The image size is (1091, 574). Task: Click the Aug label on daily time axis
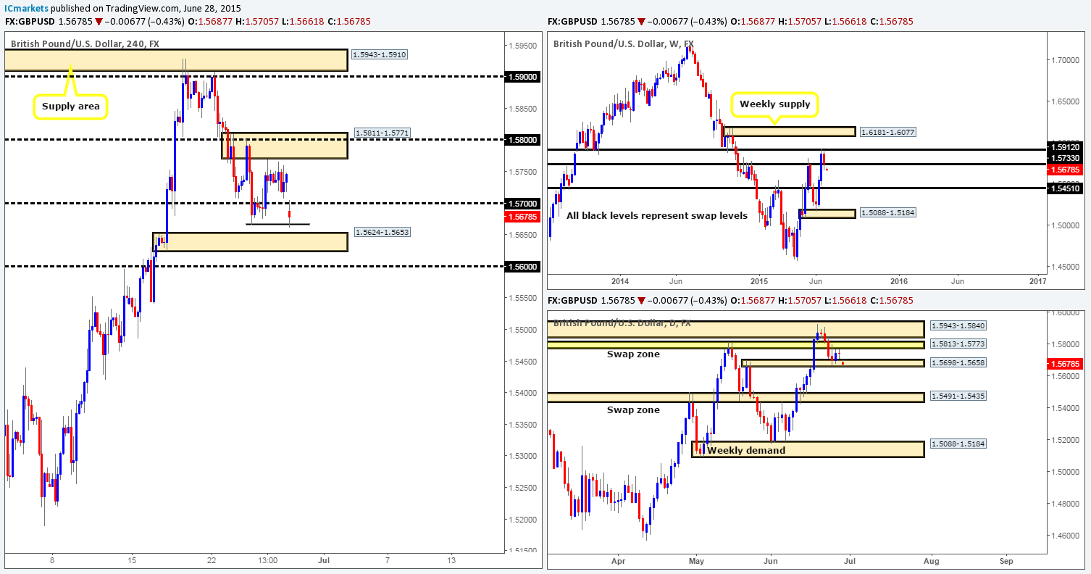pyautogui.click(x=932, y=560)
